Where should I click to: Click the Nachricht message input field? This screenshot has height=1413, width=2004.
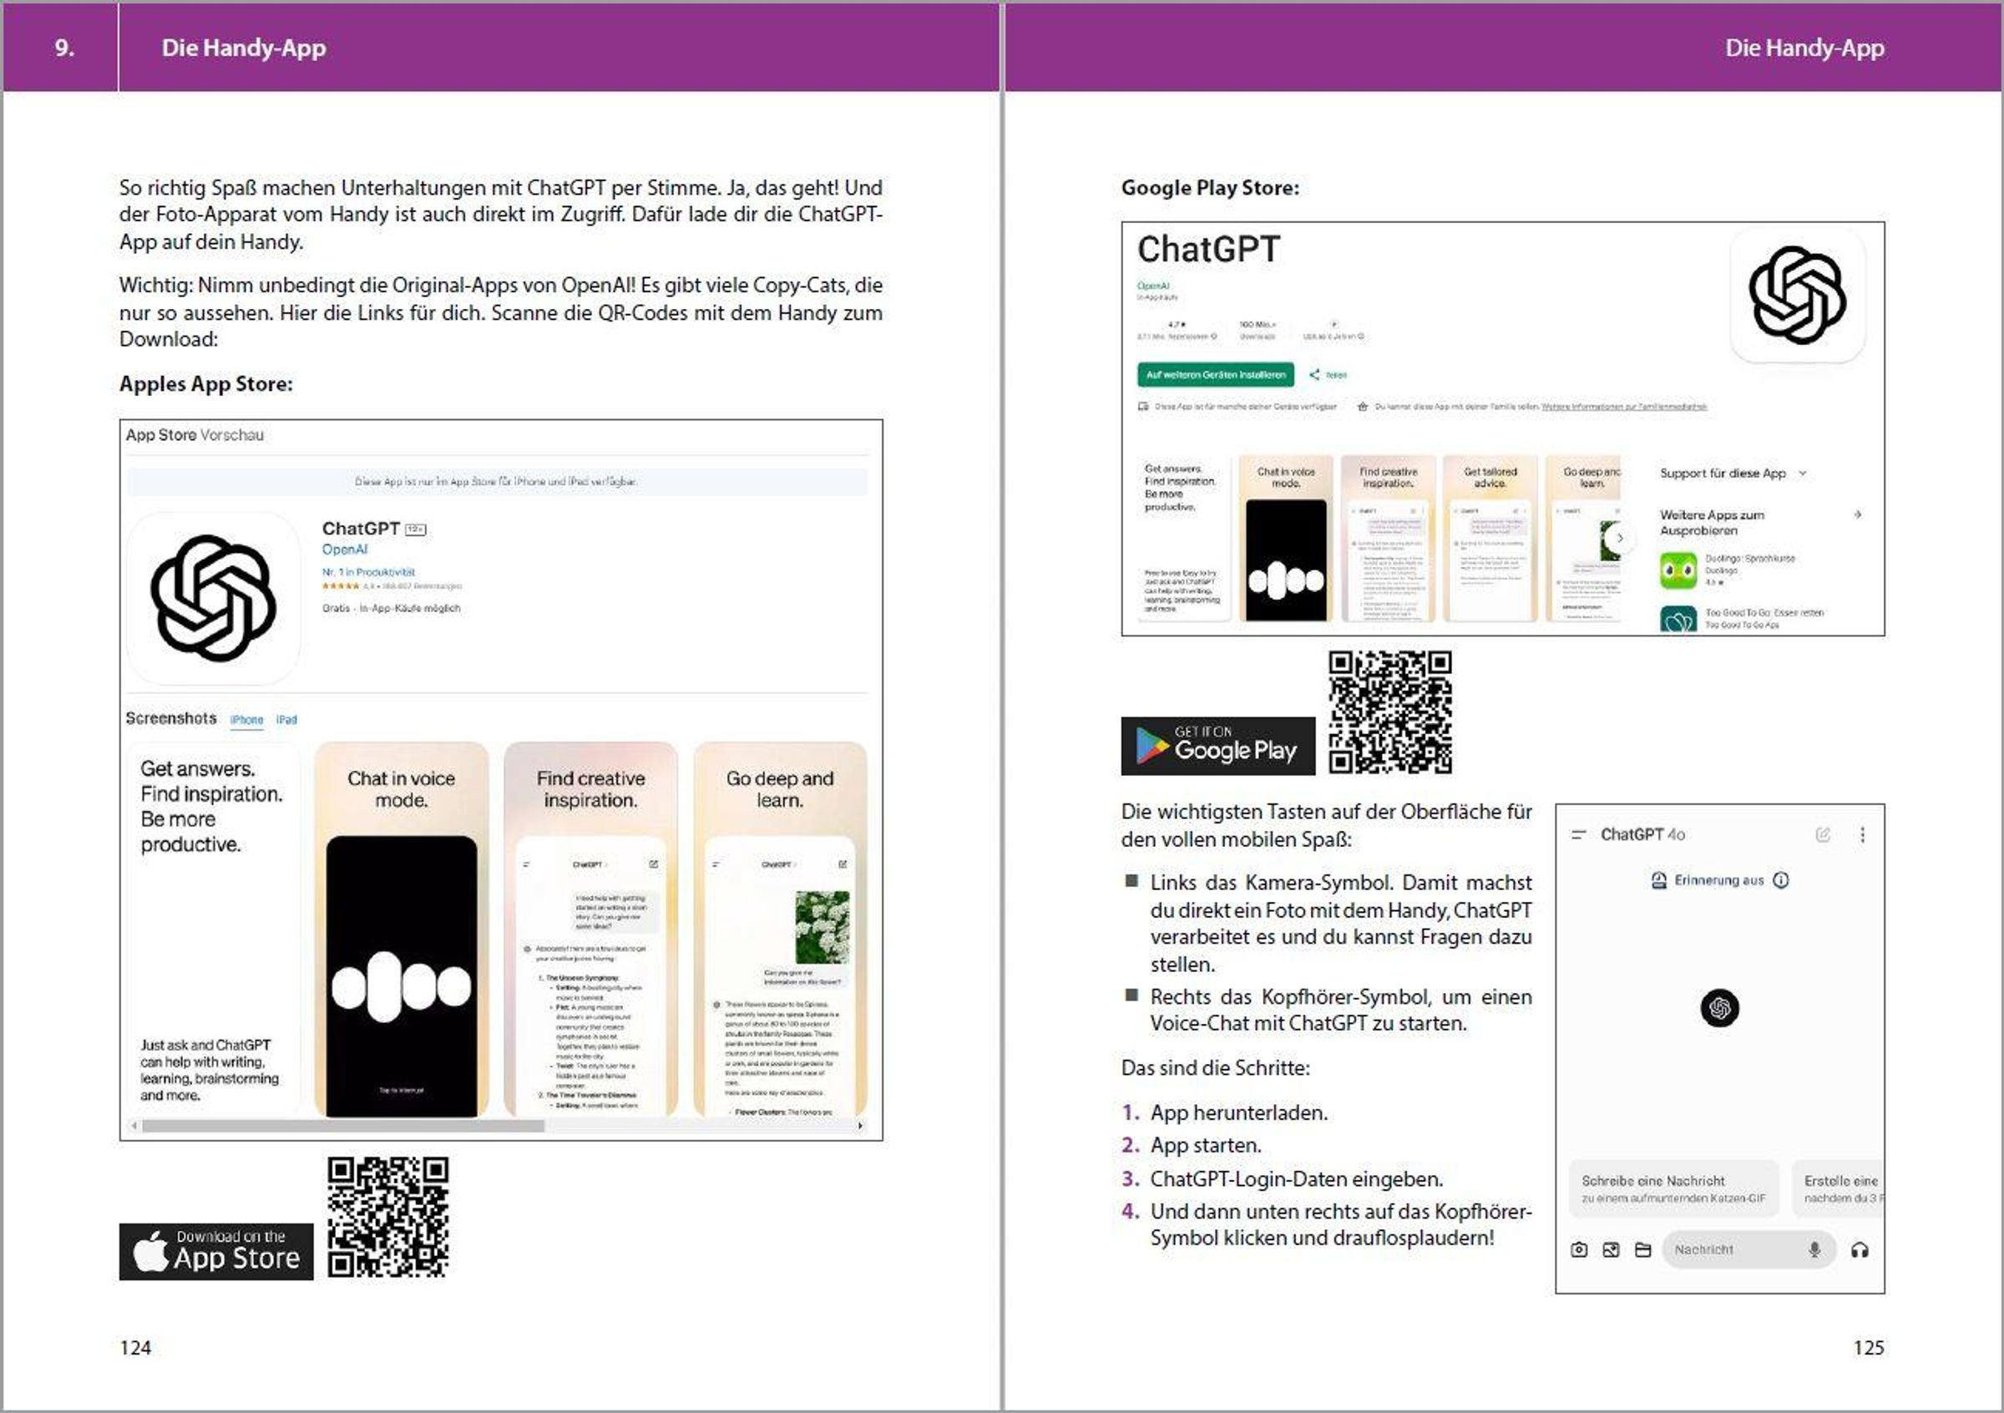point(1733,1250)
